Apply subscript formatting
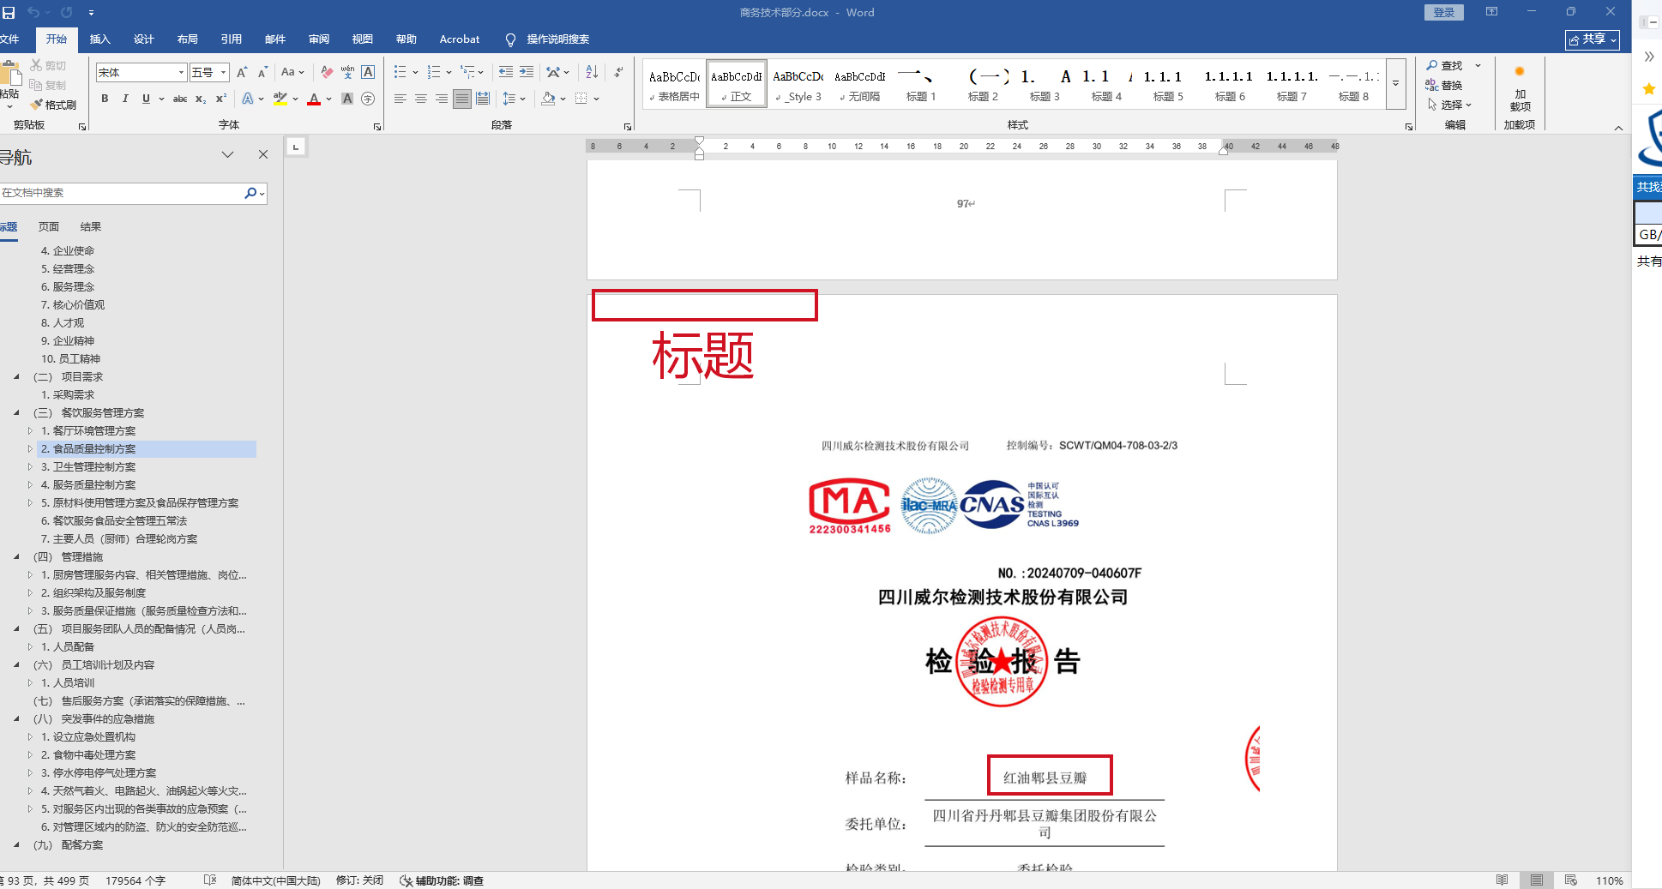This screenshot has width=1662, height=889. pos(201,99)
